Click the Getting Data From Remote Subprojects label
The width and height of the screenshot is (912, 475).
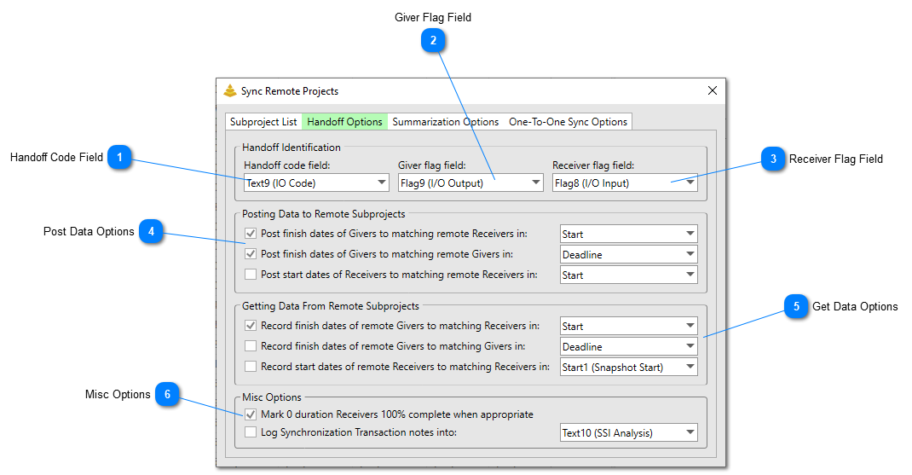[331, 305]
